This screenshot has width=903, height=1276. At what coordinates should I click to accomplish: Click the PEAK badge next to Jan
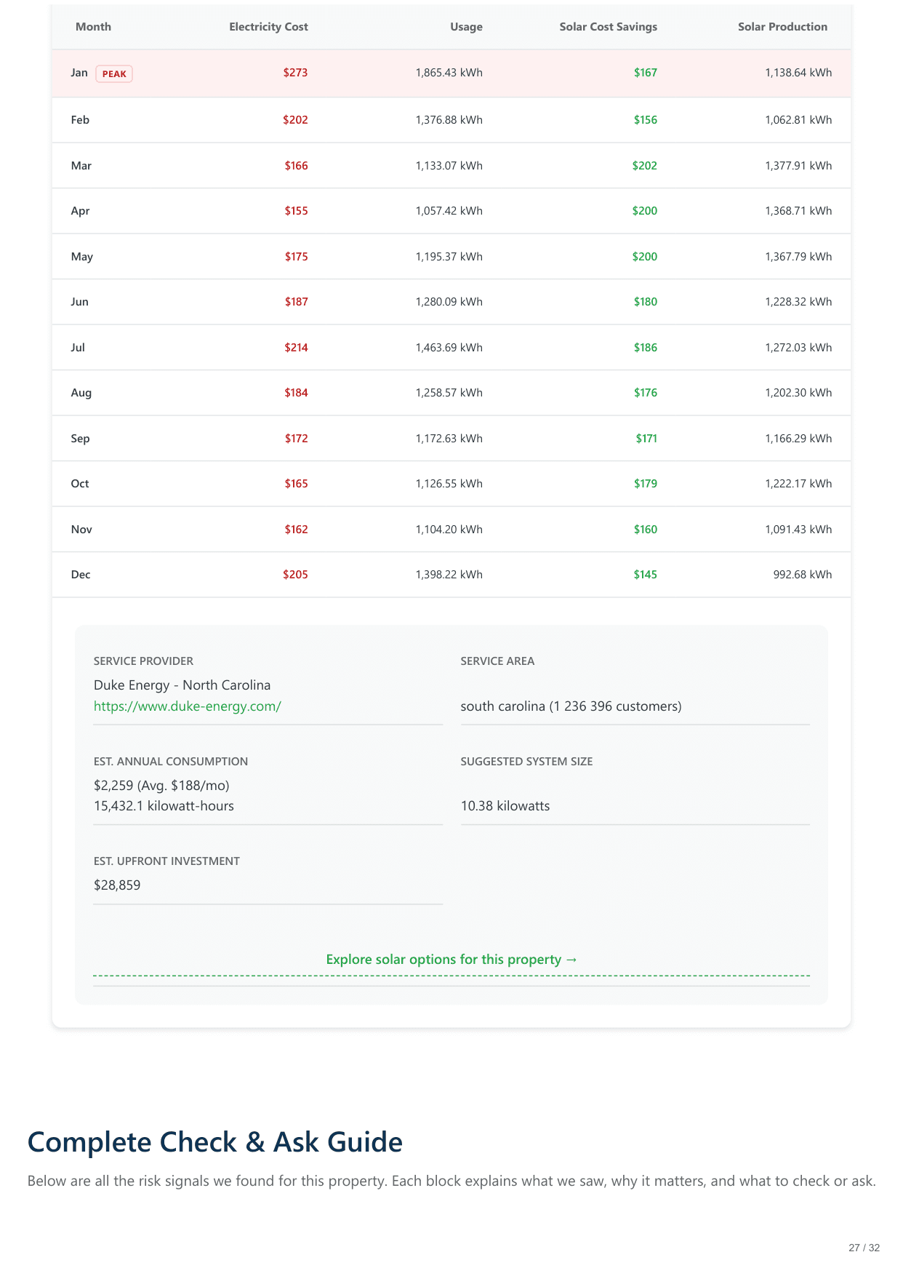coord(114,73)
